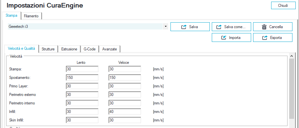Click the [mm/s] unit beside Stampa
Image resolution: width=299 pixels, height=128 pixels.
coord(158,69)
